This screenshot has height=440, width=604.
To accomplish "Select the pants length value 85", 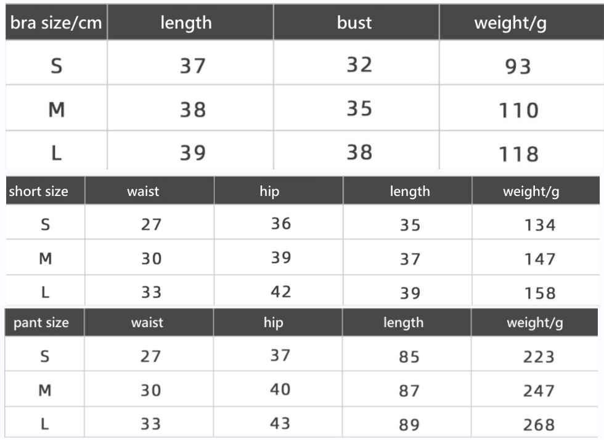I will coord(409,357).
